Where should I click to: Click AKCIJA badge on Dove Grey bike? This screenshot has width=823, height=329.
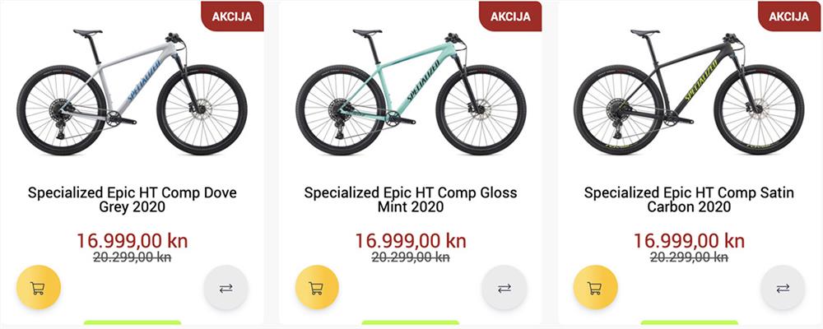click(x=233, y=16)
